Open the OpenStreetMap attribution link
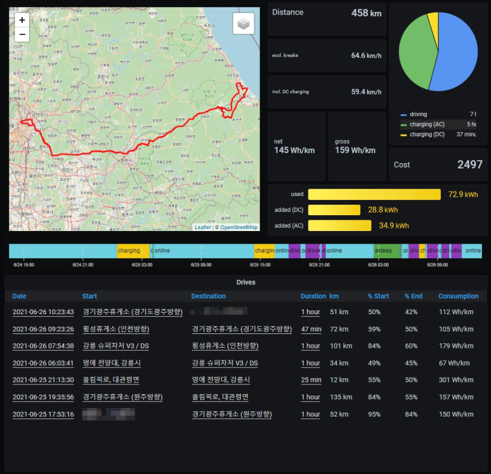 [239, 227]
